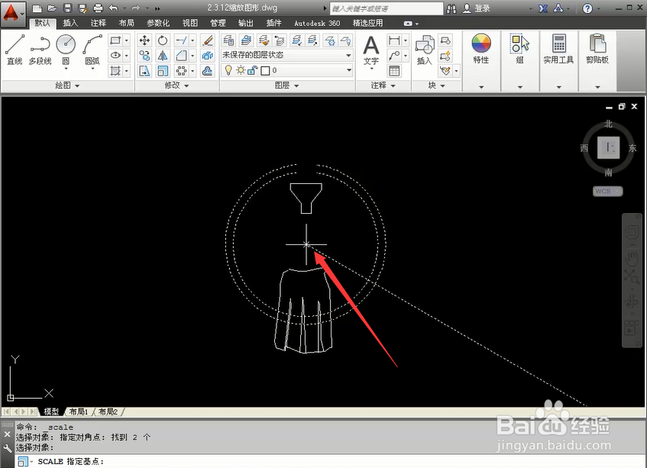The height and width of the screenshot is (468, 647).
Task: Switch to the Layout (布局) ribbon tab
Action: 126,23
